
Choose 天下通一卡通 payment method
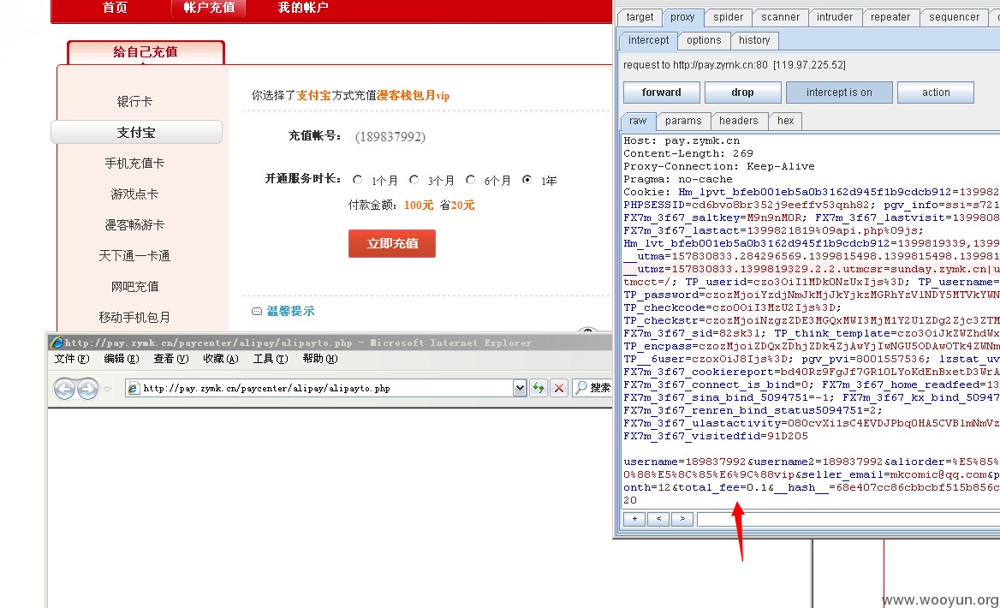coord(134,256)
